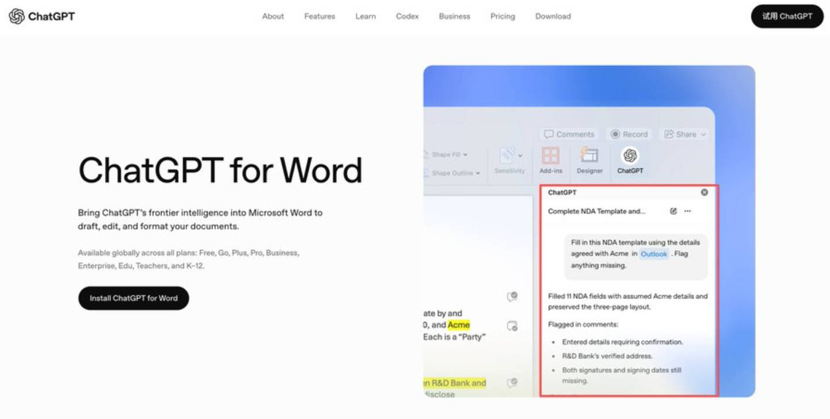
Task: Start a new chat with edit icon
Action: (x=674, y=211)
